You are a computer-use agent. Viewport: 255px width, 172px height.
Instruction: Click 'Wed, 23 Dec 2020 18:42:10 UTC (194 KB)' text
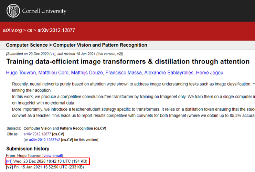point(50,161)
